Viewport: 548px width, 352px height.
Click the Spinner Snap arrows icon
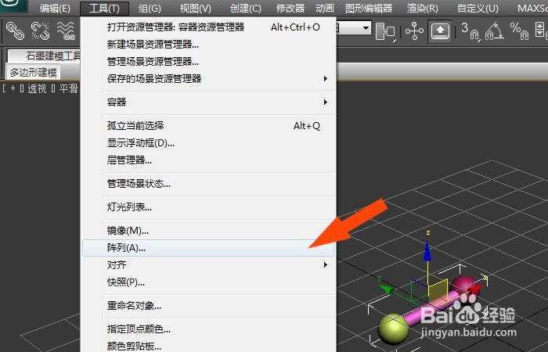tap(541, 31)
